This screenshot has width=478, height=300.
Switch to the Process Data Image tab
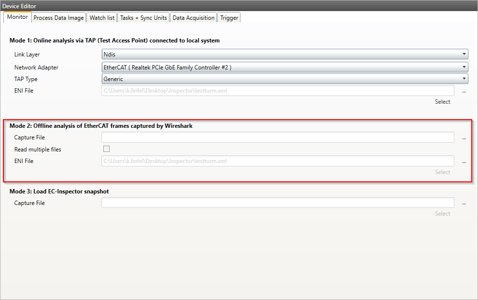[58, 17]
